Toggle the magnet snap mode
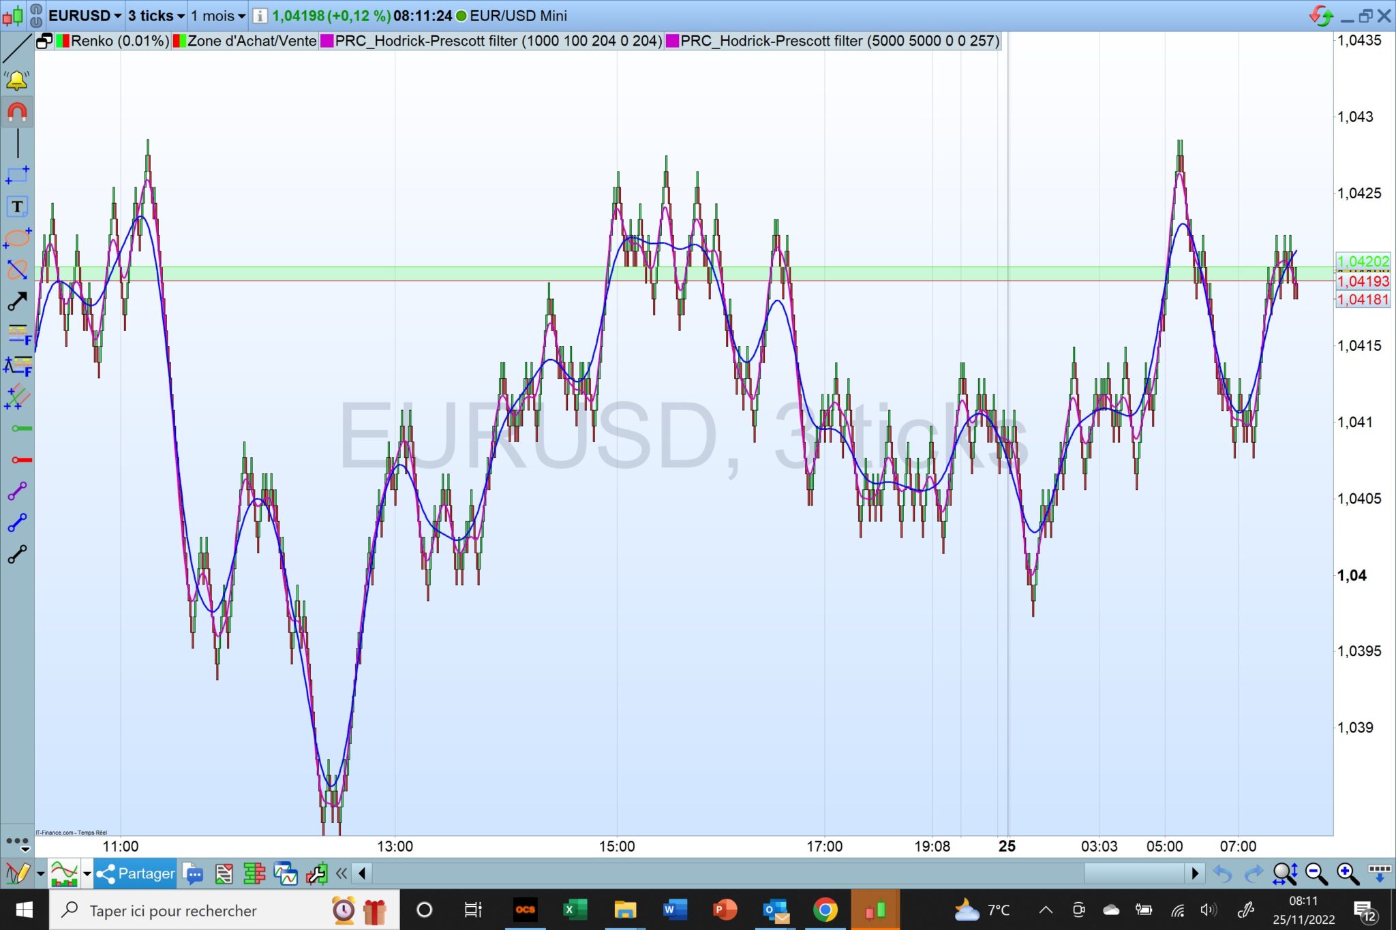Image resolution: width=1396 pixels, height=930 pixels. pos(17,112)
